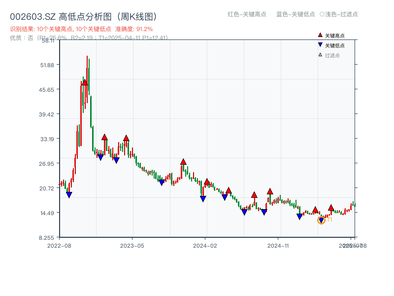This screenshot has width=394, height=296.
Task: Click the highest red triangle marker near the peak
Action: click(85, 82)
